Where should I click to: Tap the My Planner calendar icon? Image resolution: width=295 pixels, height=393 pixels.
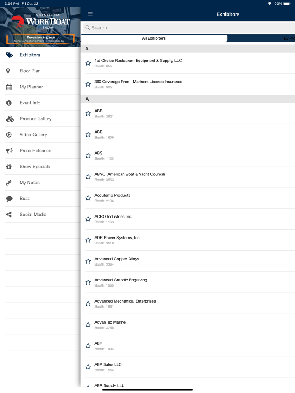coord(9,87)
